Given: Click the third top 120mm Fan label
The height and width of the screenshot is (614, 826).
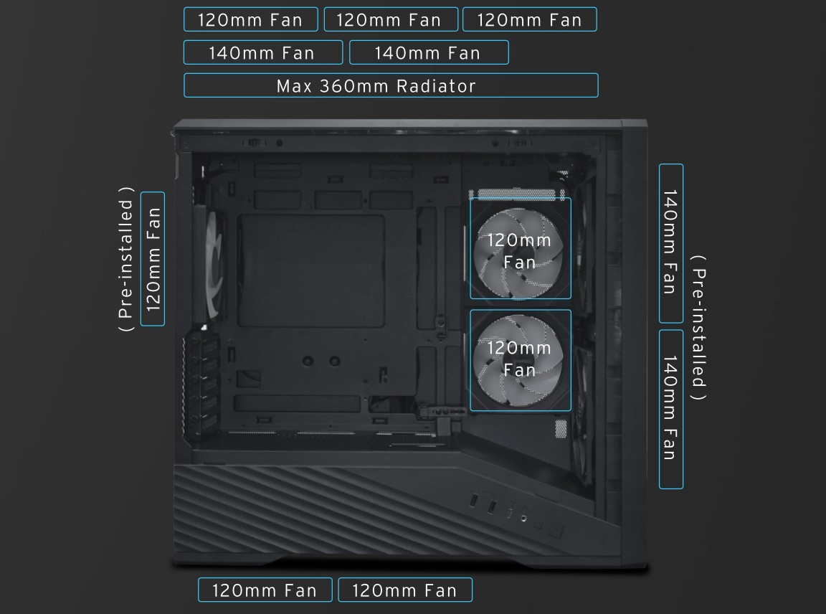Looking at the screenshot, I should point(529,19).
